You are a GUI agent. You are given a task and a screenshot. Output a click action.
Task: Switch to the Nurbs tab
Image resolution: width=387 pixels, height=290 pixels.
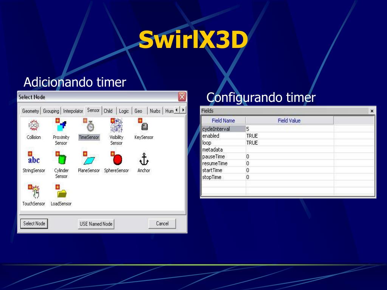pos(155,111)
